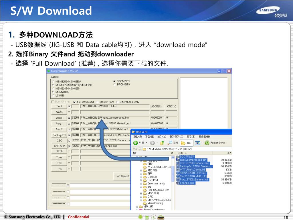Enable the Master Rom checkbox
Viewport: 293px width, 220px height.
pos(97,102)
